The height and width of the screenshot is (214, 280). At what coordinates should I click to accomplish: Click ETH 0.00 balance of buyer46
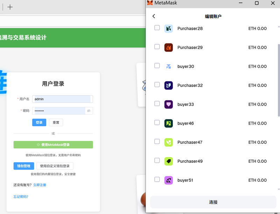[x=258, y=123]
